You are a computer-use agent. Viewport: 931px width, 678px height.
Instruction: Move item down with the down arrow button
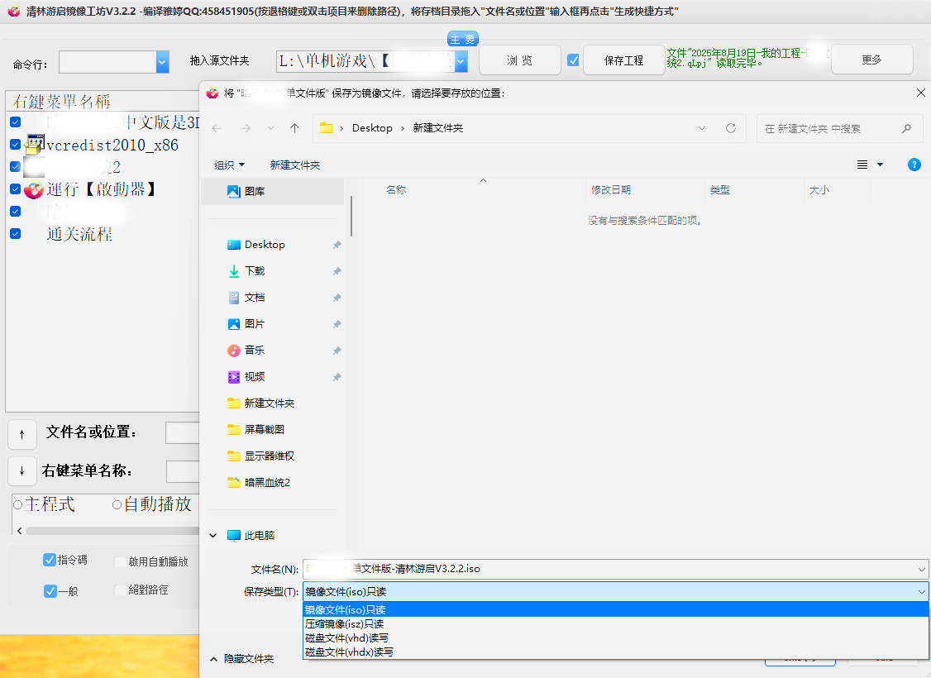pyautogui.click(x=22, y=471)
